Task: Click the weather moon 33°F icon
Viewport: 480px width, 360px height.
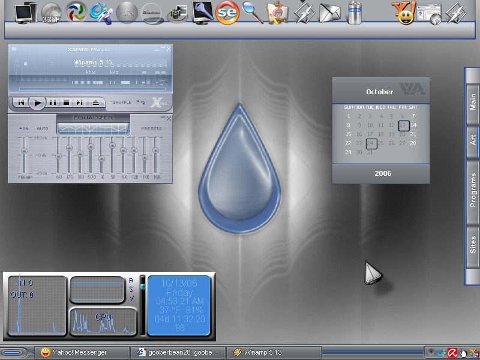Action: (x=51, y=13)
